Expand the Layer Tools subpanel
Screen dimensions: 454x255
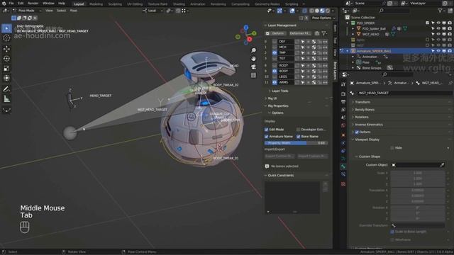tap(270, 91)
